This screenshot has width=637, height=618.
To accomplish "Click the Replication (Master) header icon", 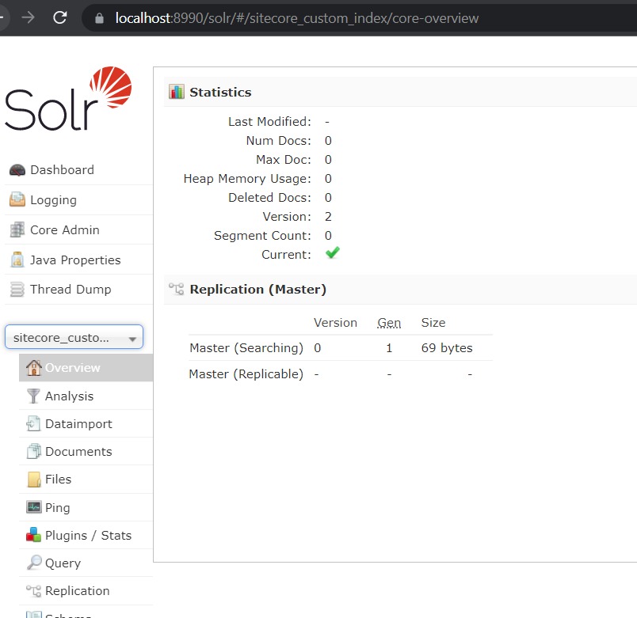I will (177, 289).
